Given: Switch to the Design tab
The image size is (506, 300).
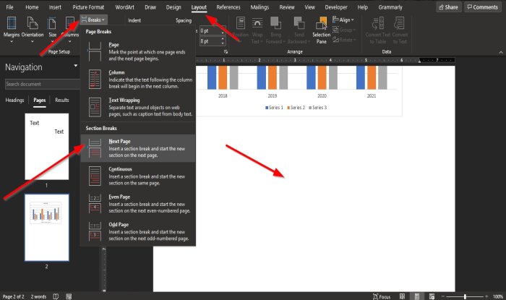Looking at the screenshot, I should point(173,7).
